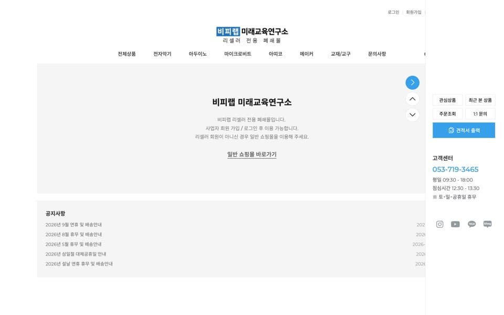Open the 전자악기 menu
Viewport: 504px width, 315px height.
tap(162, 54)
